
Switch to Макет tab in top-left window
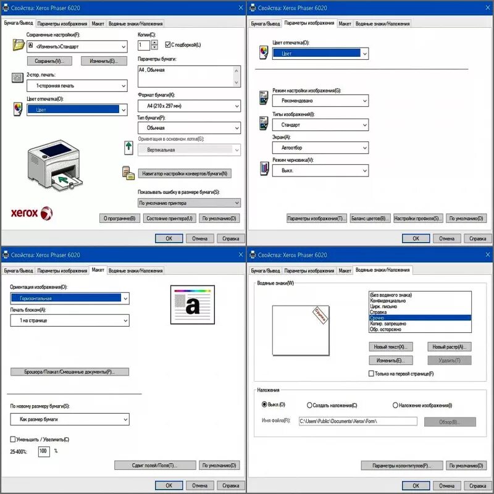click(x=98, y=23)
